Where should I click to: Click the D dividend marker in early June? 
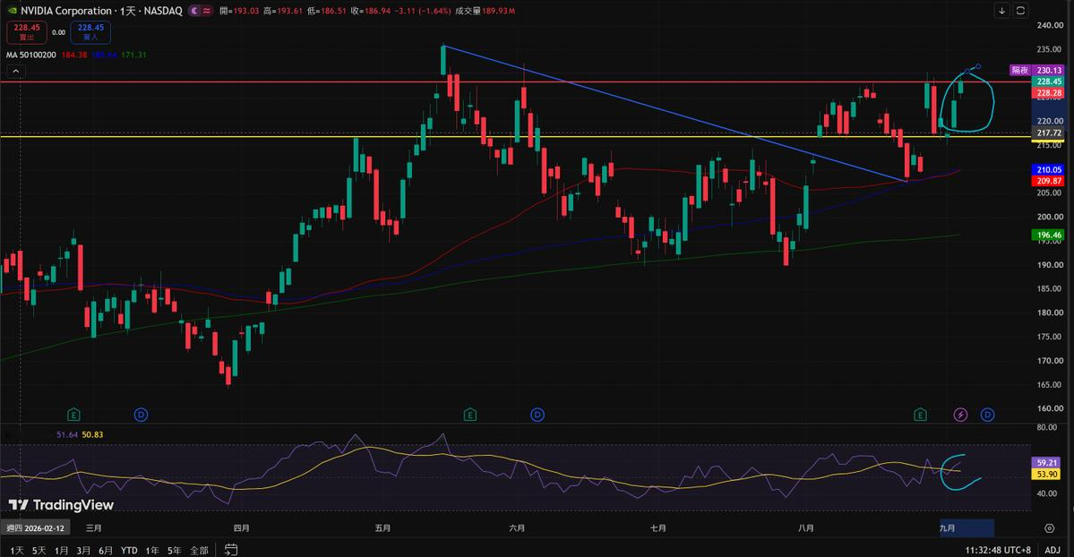pos(537,415)
